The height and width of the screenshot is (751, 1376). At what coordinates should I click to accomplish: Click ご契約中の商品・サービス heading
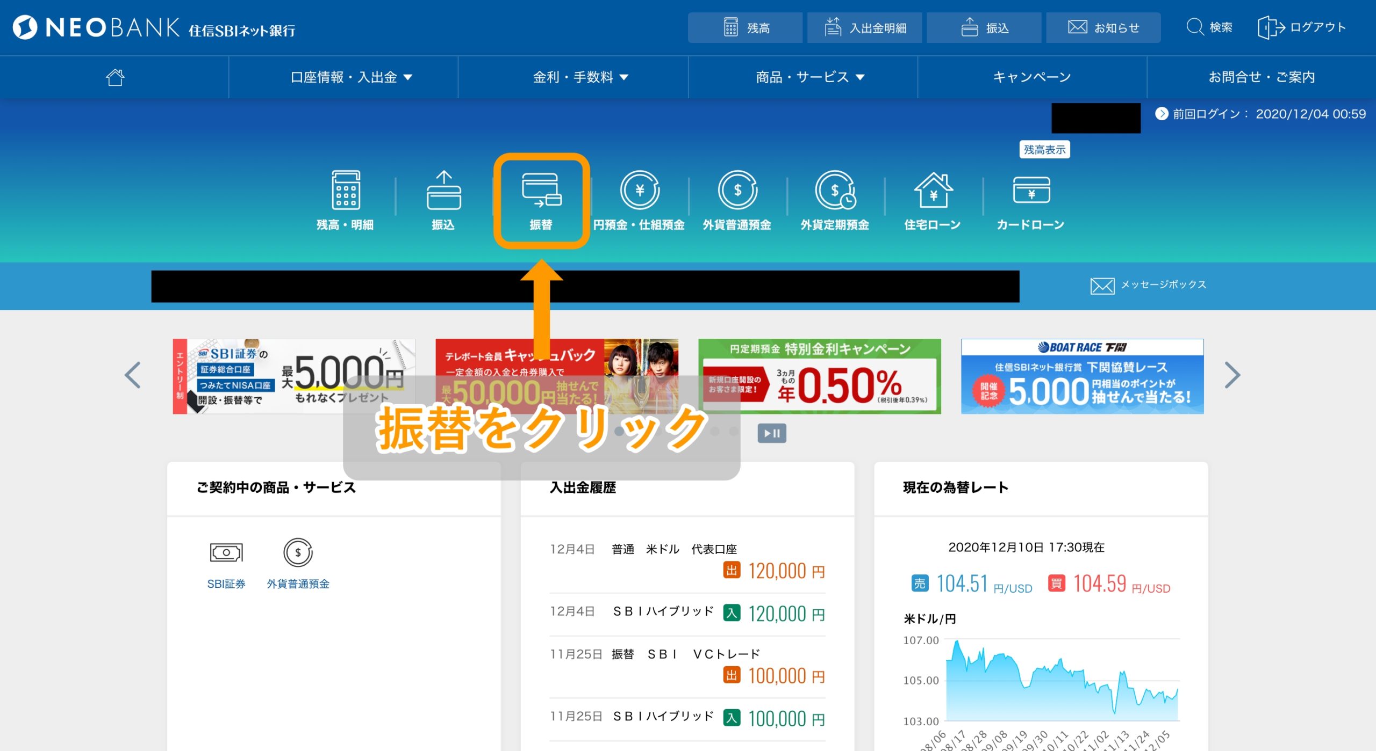pos(276,487)
